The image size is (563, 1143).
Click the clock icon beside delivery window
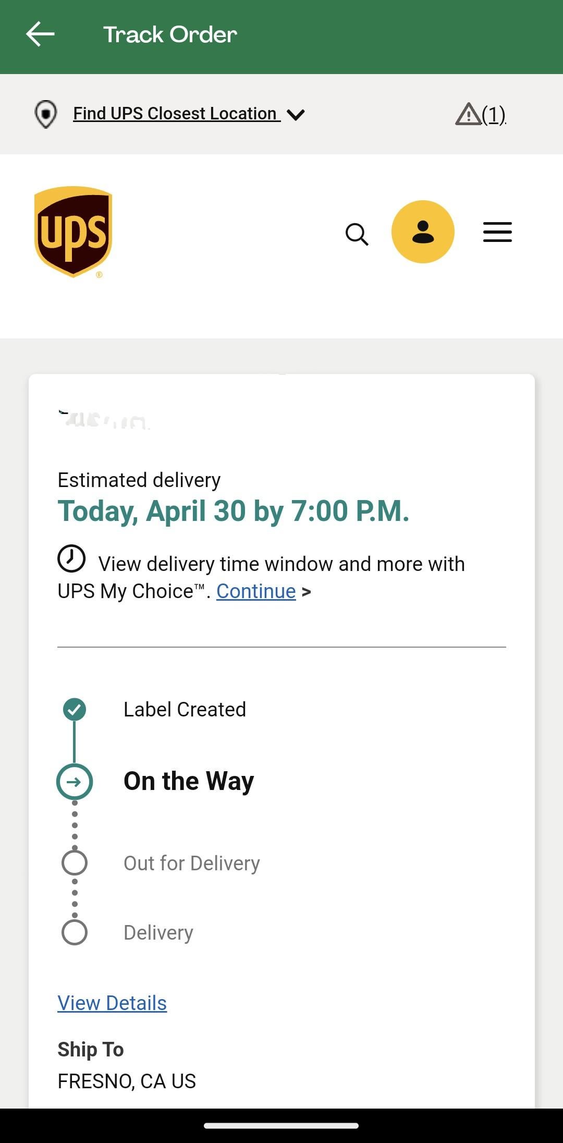click(71, 559)
